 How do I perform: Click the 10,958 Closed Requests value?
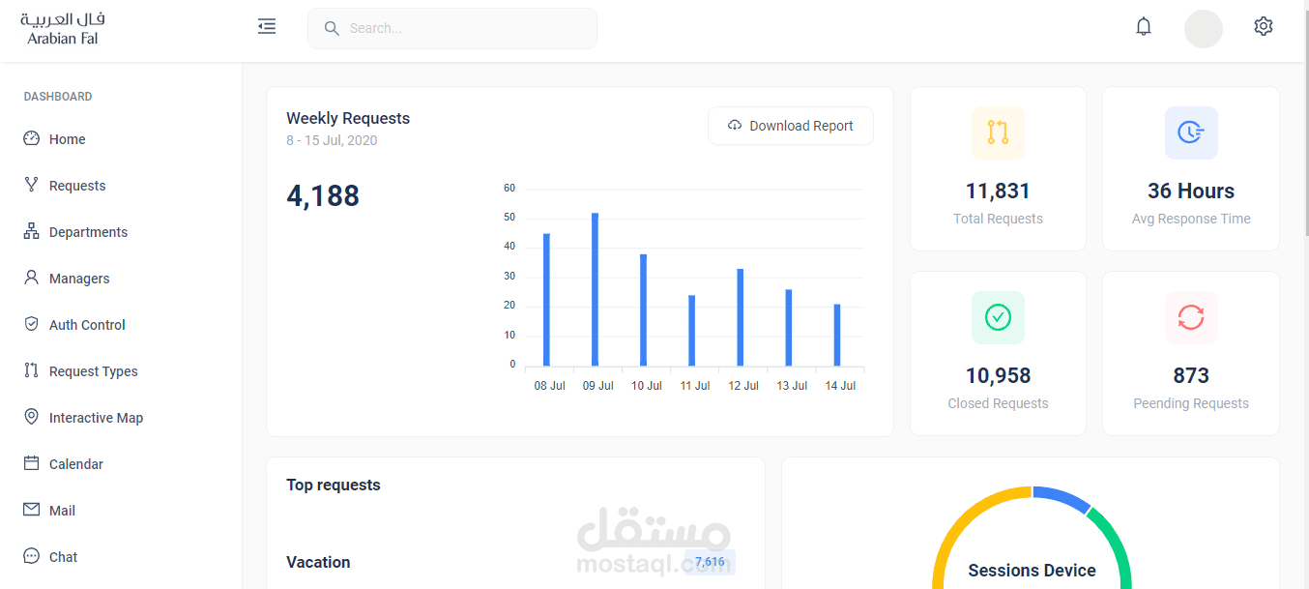pyautogui.click(x=998, y=375)
